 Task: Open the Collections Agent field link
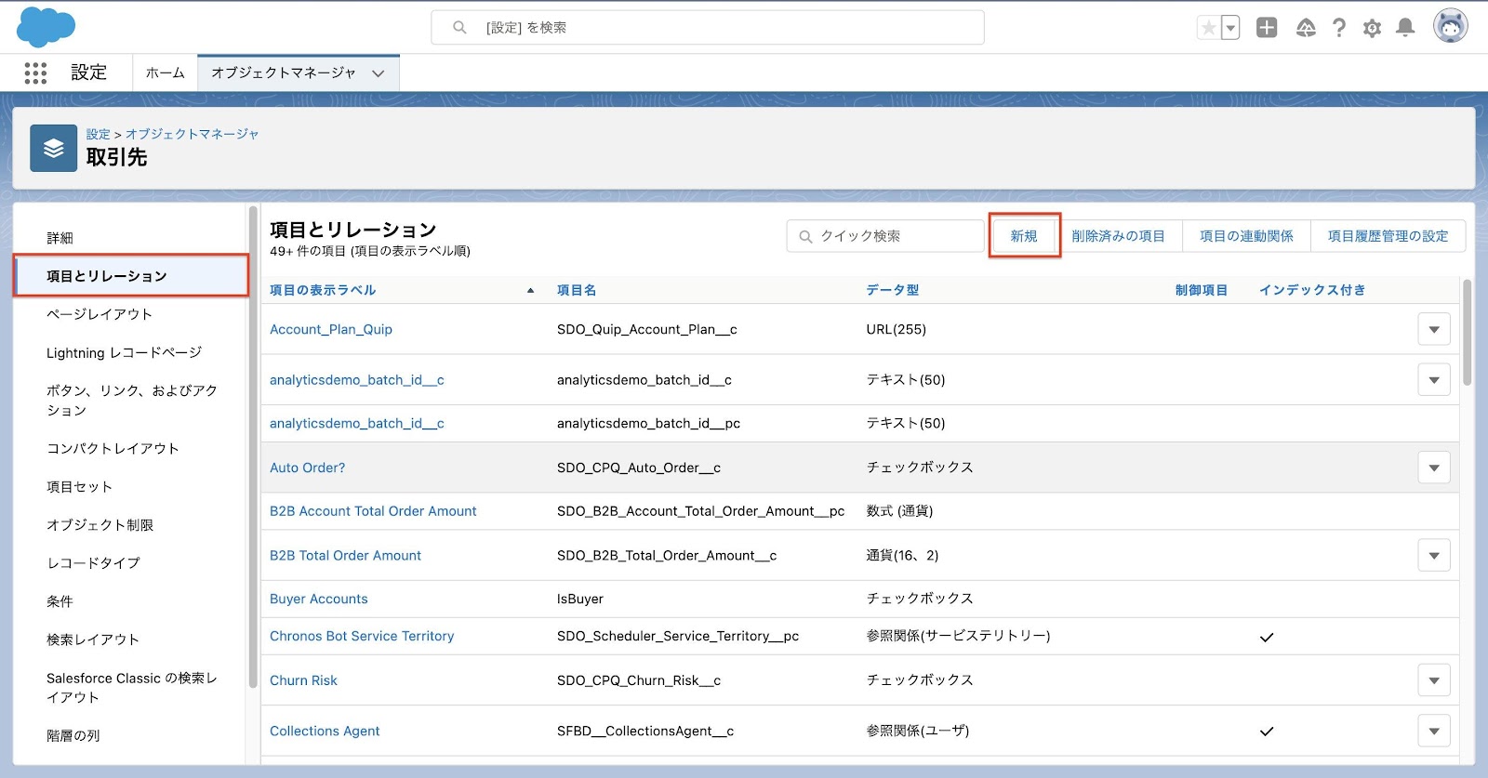[325, 731]
